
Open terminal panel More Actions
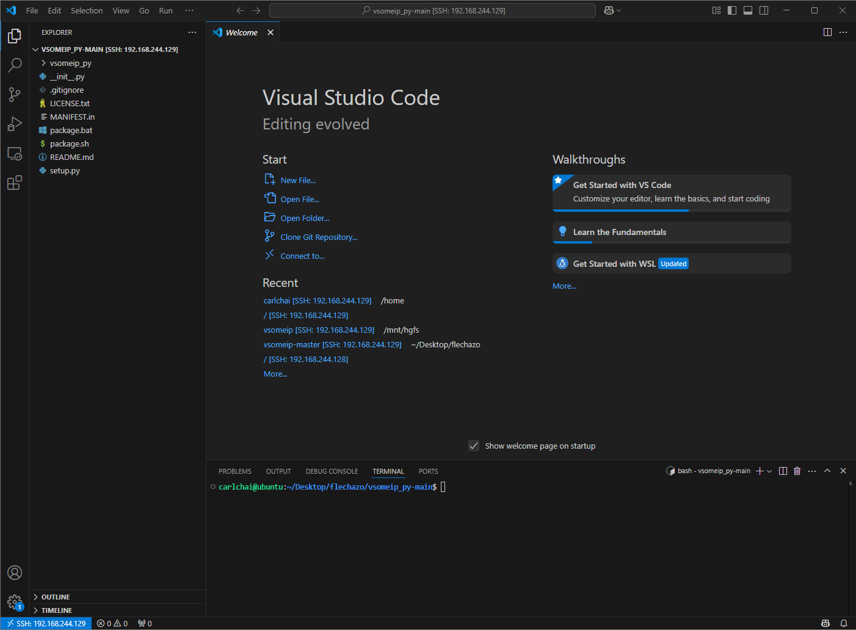pyautogui.click(x=812, y=471)
